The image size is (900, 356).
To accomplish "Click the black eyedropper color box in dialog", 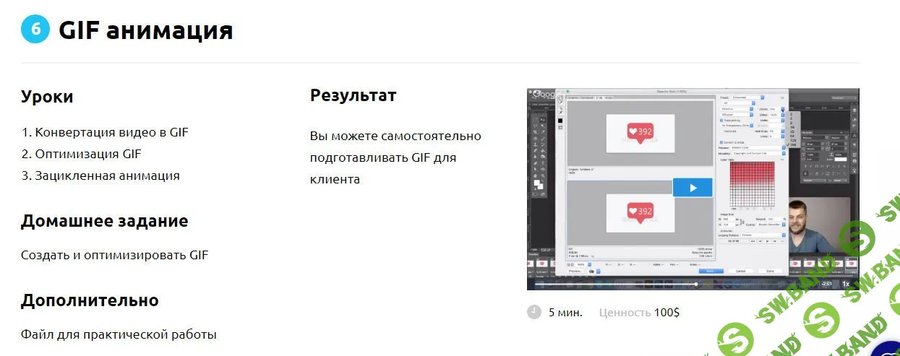I will [560, 120].
